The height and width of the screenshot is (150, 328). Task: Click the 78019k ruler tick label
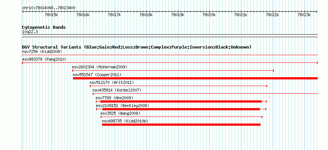(x=178, y=15)
